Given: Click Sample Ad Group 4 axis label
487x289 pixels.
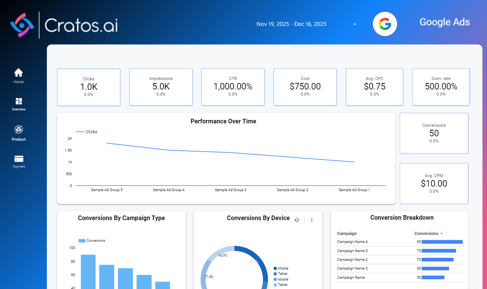Looking at the screenshot, I should tap(169, 190).
